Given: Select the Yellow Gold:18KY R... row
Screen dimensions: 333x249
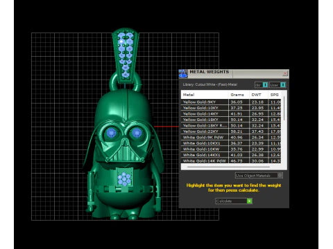Looking at the screenshot, I should pos(231,125).
